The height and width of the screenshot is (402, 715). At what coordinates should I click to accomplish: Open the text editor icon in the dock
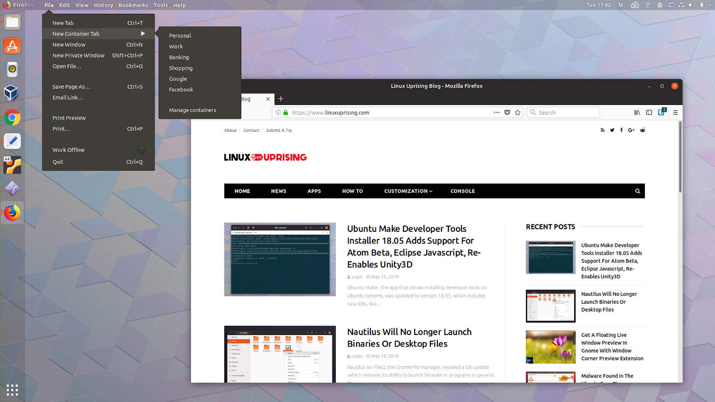click(x=13, y=142)
